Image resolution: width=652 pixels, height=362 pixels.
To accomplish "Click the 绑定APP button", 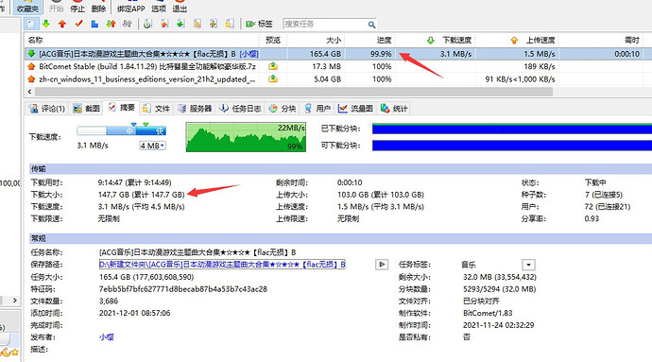I will pos(131,7).
